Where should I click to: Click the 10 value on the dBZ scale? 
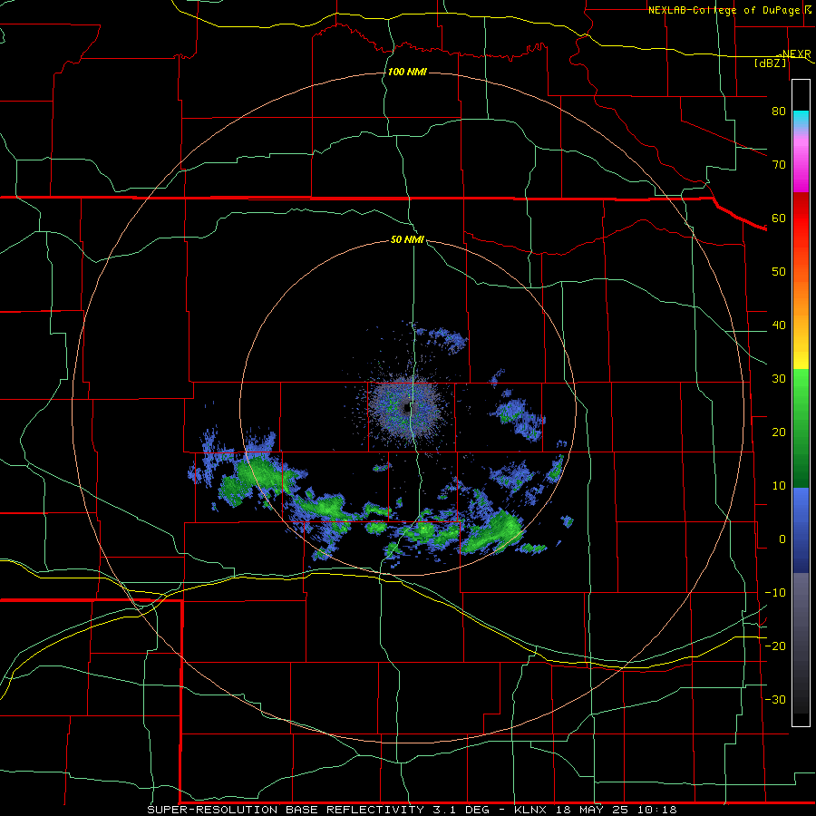point(779,486)
